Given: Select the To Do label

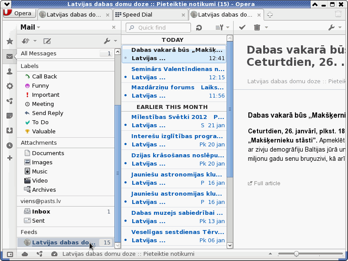Looking at the screenshot, I should pyautogui.click(x=66, y=122).
